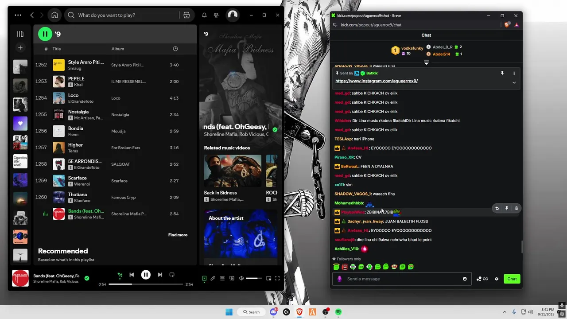Open the emoji picker in the chat input
The image size is (567, 319).
click(465, 279)
